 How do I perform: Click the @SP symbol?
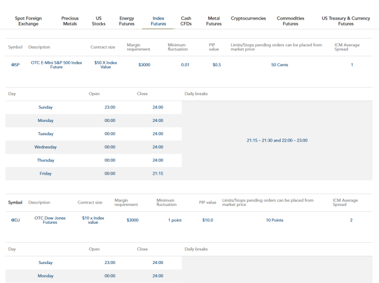(15, 65)
